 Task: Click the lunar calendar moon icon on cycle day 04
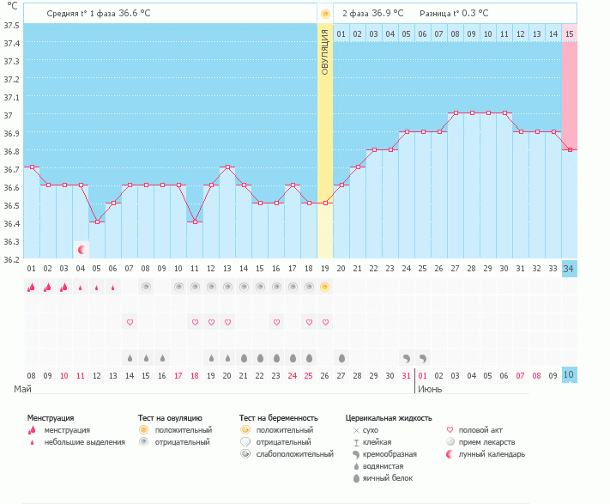(81, 250)
